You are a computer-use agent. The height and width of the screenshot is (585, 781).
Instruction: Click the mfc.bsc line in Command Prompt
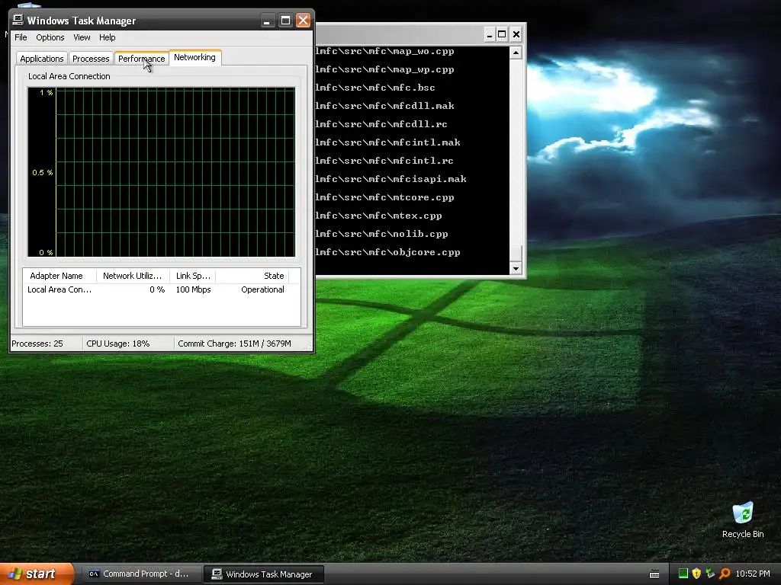(x=375, y=88)
